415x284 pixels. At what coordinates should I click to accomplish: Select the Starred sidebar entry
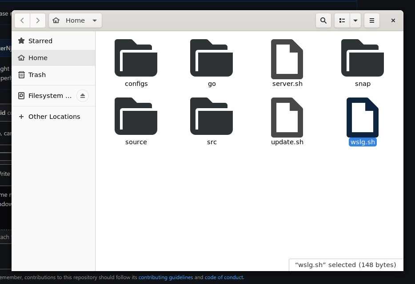tap(40, 41)
